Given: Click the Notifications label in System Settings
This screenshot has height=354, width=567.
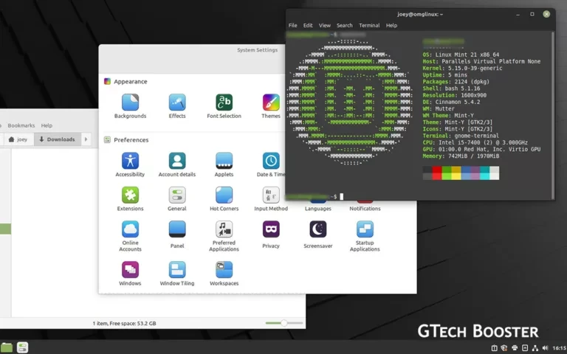Looking at the screenshot, I should pyautogui.click(x=365, y=209).
